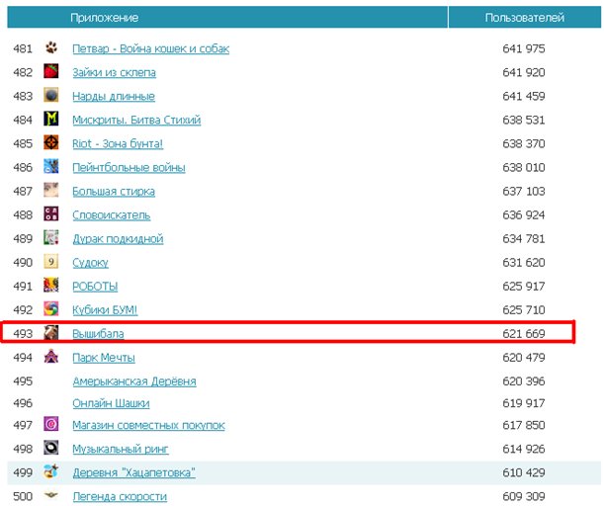Click the Словоискатель letter tiles icon
Image resolution: width=604 pixels, height=506 pixels.
point(51,213)
